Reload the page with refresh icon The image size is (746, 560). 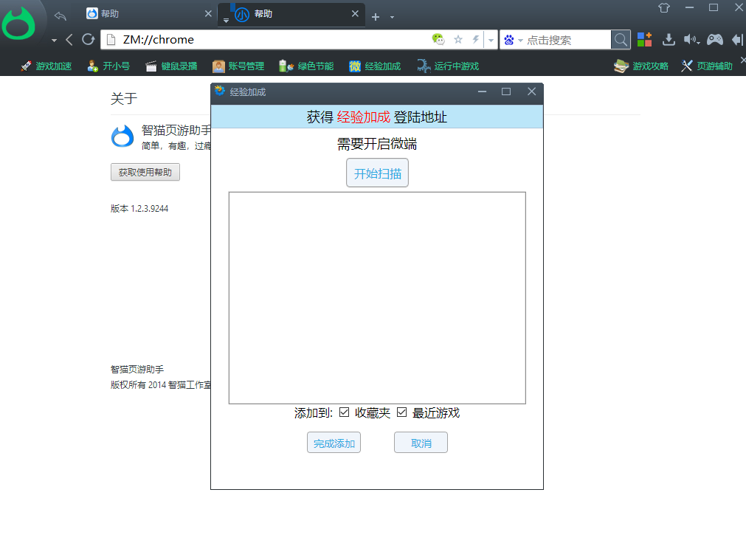click(88, 40)
